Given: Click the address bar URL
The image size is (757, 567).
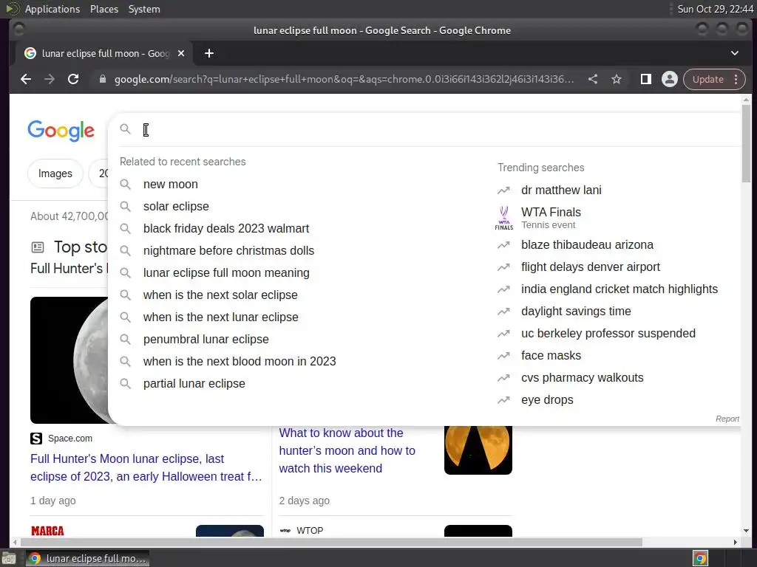Looking at the screenshot, I should pos(344,79).
